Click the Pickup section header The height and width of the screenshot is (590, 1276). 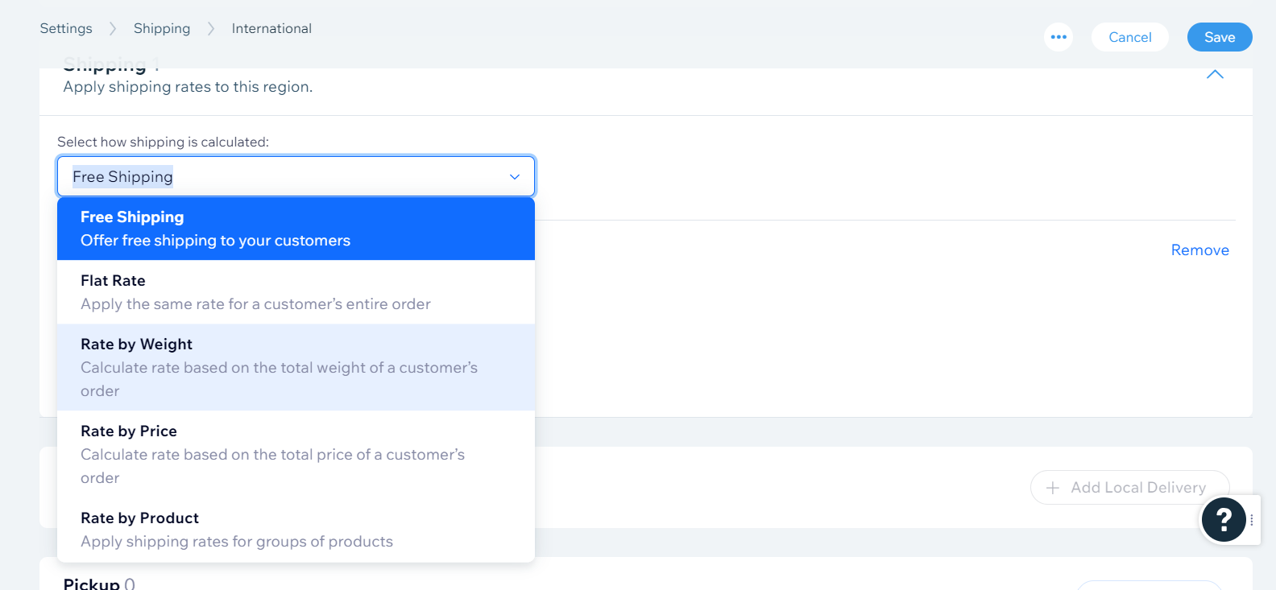click(89, 583)
